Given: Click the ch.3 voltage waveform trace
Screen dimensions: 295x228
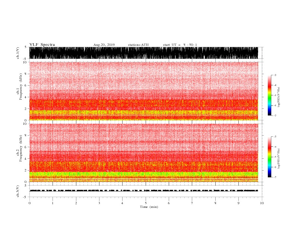Looking at the screenshot, I should coord(144,191).
